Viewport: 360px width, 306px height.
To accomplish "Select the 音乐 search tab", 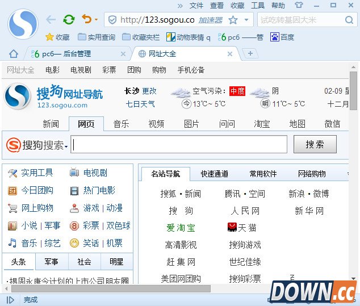I will [121, 124].
